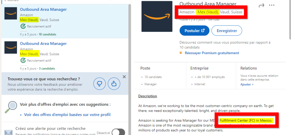The height and width of the screenshot is (135, 291).
Task: Open the three-dots more options menu
Action: 271,5
